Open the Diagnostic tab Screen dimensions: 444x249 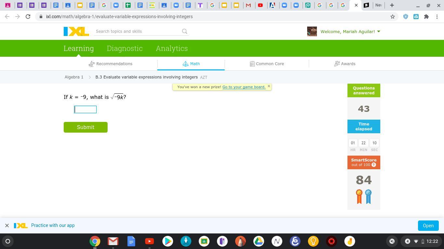pos(125,48)
